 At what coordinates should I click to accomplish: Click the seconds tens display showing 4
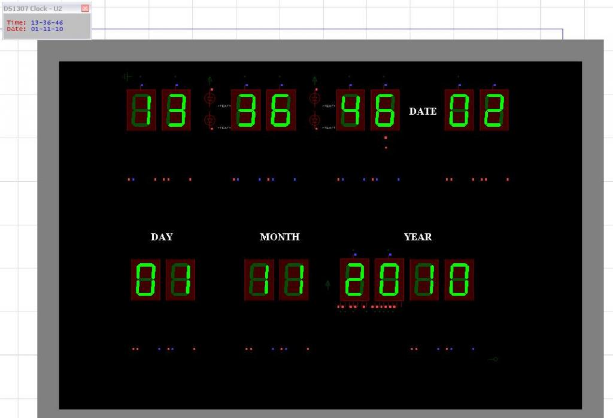350,110
